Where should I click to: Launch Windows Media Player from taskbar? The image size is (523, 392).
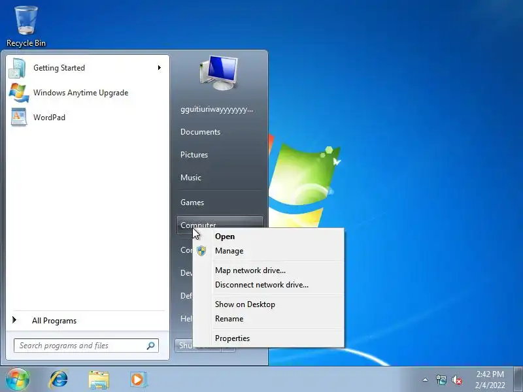pyautogui.click(x=137, y=380)
